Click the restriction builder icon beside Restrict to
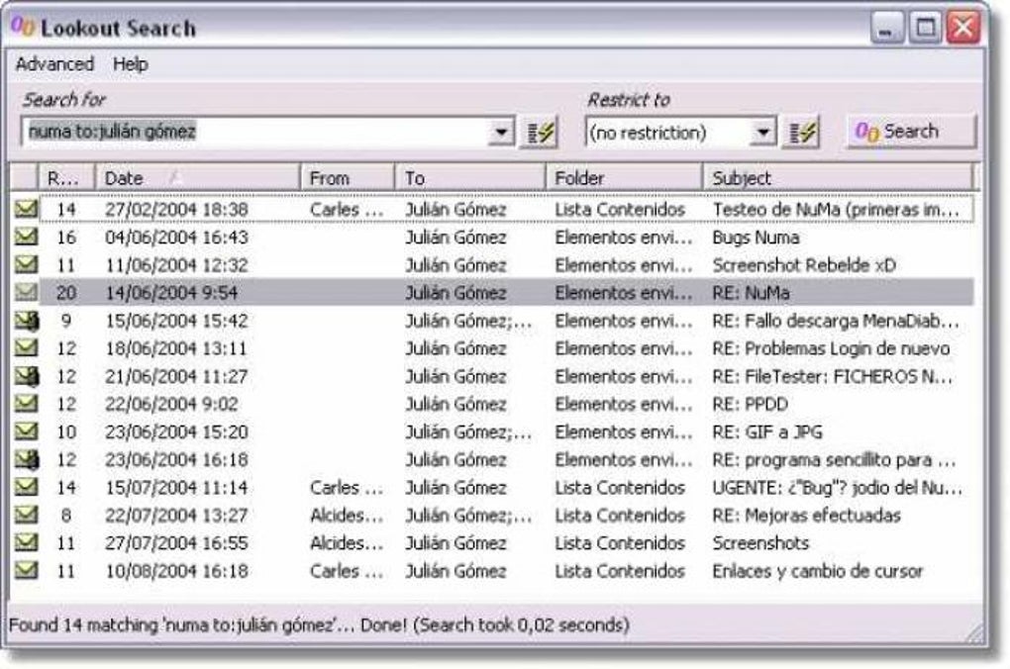 (x=801, y=133)
